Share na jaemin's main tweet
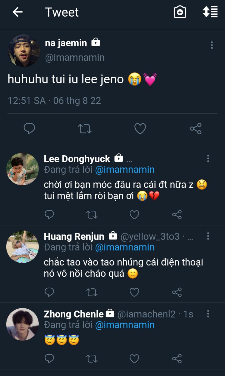Image resolution: width=225 pixels, height=376 pixels. (196, 129)
